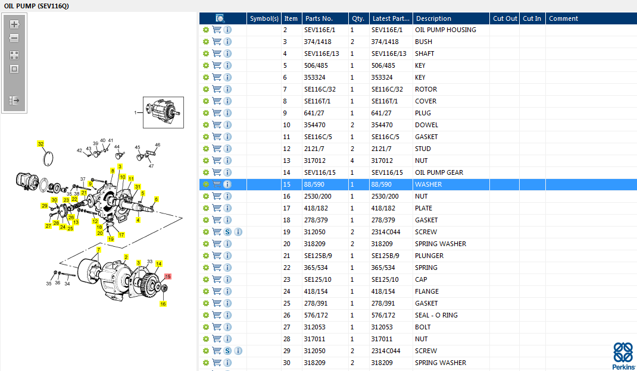This screenshot has width=637, height=371.
Task: Open info for DOWEL row
Action: pos(227,125)
